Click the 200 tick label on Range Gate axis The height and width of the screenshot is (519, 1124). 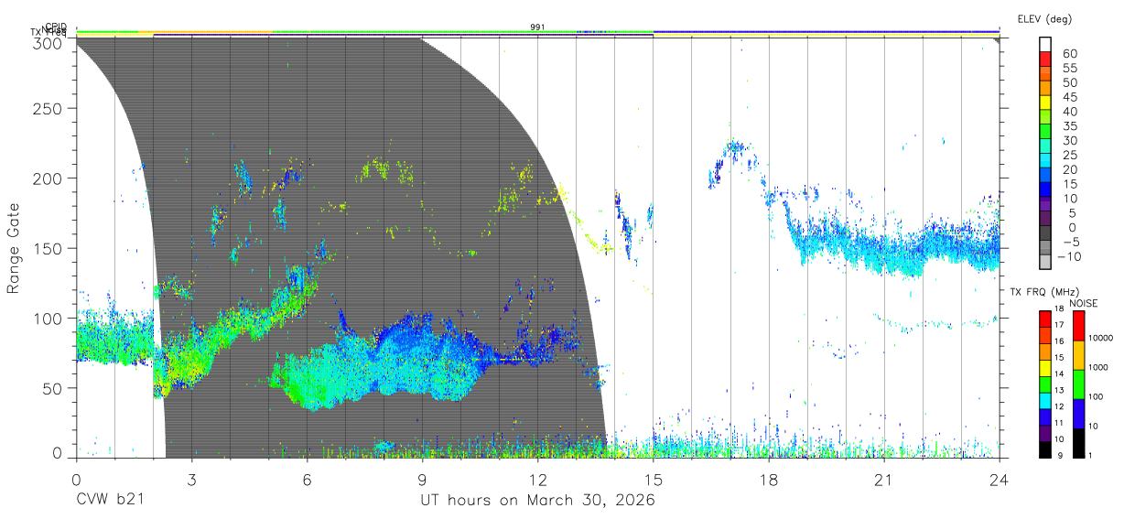pyautogui.click(x=48, y=178)
